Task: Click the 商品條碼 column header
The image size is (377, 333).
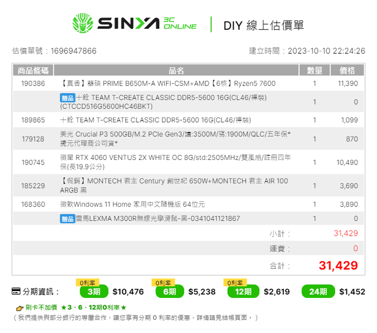Action: pyautogui.click(x=33, y=70)
